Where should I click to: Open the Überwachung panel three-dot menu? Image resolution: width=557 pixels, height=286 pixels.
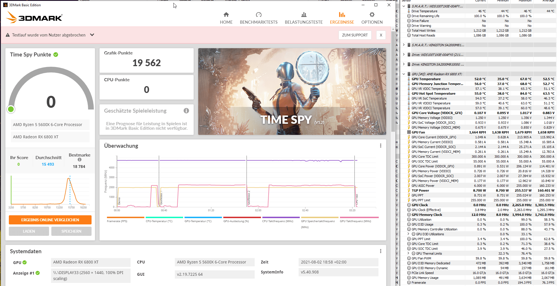380,146
